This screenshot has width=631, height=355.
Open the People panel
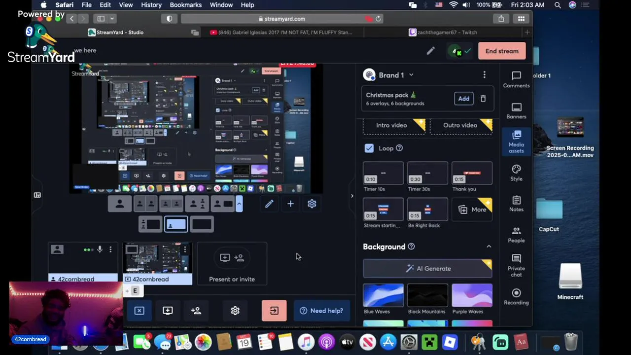coord(516,235)
